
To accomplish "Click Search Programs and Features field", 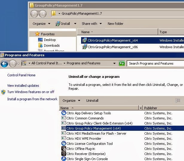I will [x=156, y=63].
